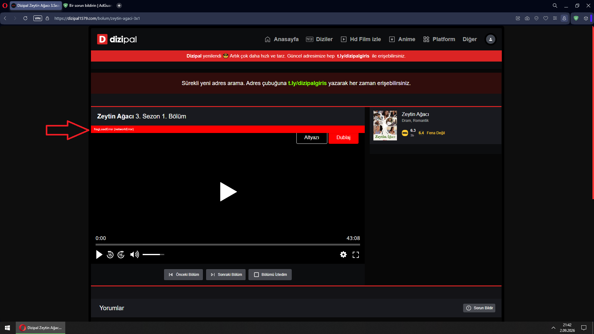Click play icon in control bar

point(99,255)
